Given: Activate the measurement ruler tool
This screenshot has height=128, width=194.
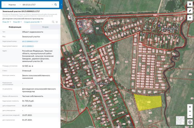Looking at the screenshot, I should click(190, 11).
